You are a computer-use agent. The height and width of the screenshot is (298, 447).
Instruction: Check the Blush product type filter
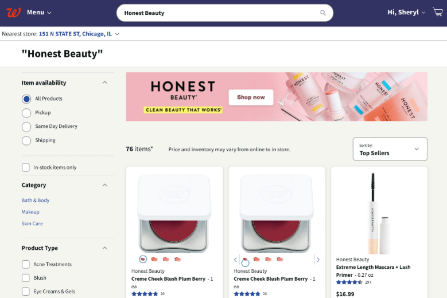pos(26,278)
